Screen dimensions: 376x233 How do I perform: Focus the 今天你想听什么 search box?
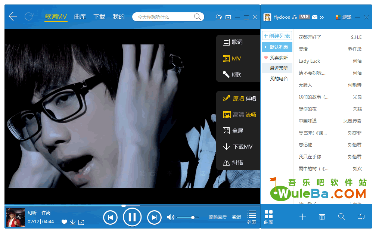pyautogui.click(x=168, y=17)
